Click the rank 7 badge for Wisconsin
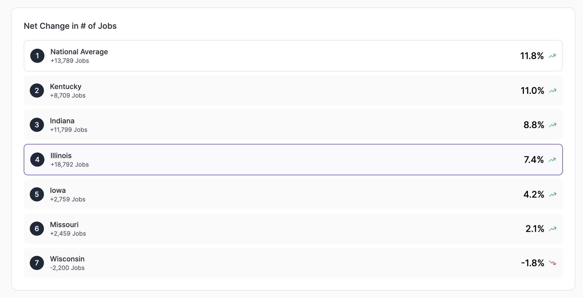 [x=37, y=263]
